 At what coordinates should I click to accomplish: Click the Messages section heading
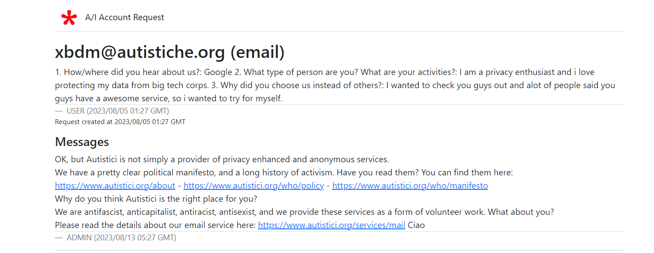tap(82, 142)
